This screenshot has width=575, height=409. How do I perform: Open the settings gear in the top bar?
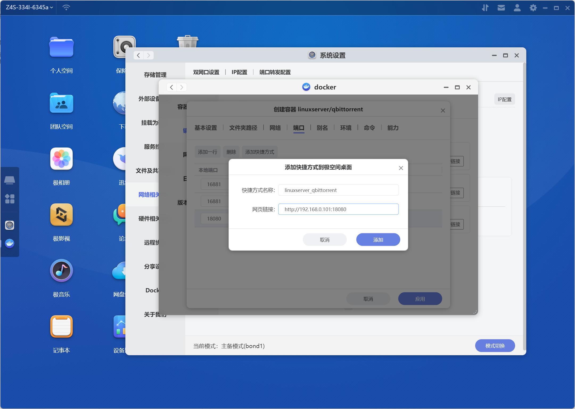point(533,8)
